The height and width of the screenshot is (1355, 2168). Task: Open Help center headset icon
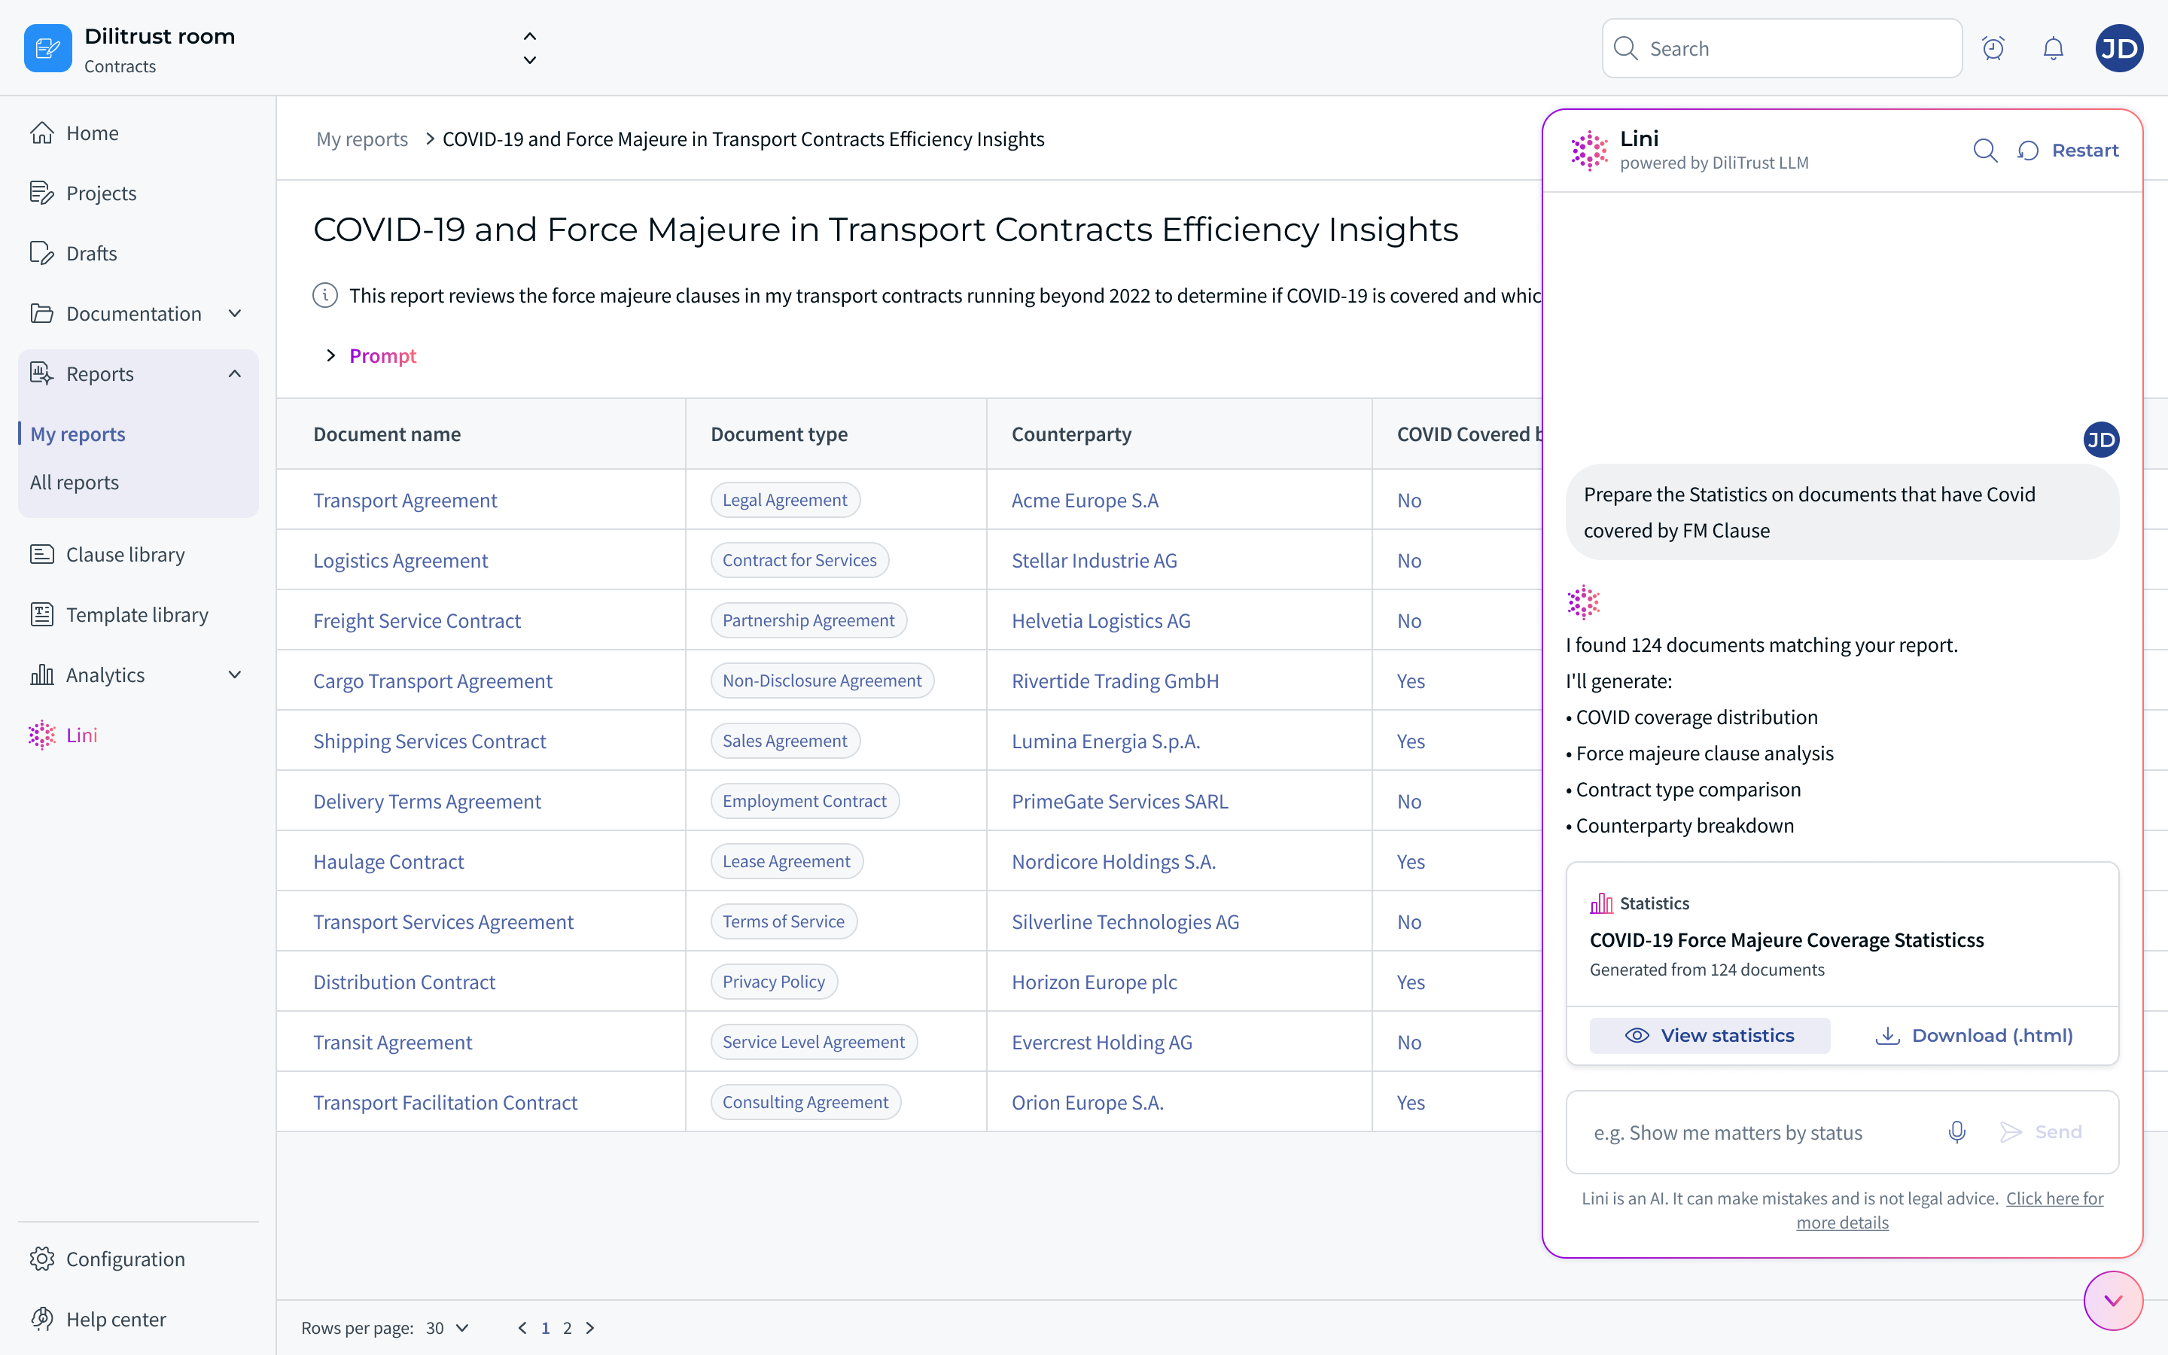point(42,1318)
